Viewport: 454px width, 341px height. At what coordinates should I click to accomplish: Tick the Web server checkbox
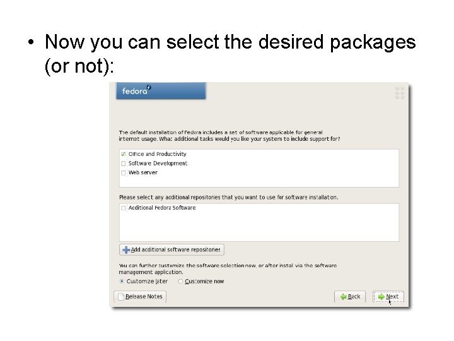point(122,172)
